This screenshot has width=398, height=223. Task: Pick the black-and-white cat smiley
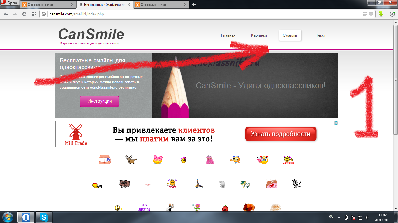(x=297, y=184)
